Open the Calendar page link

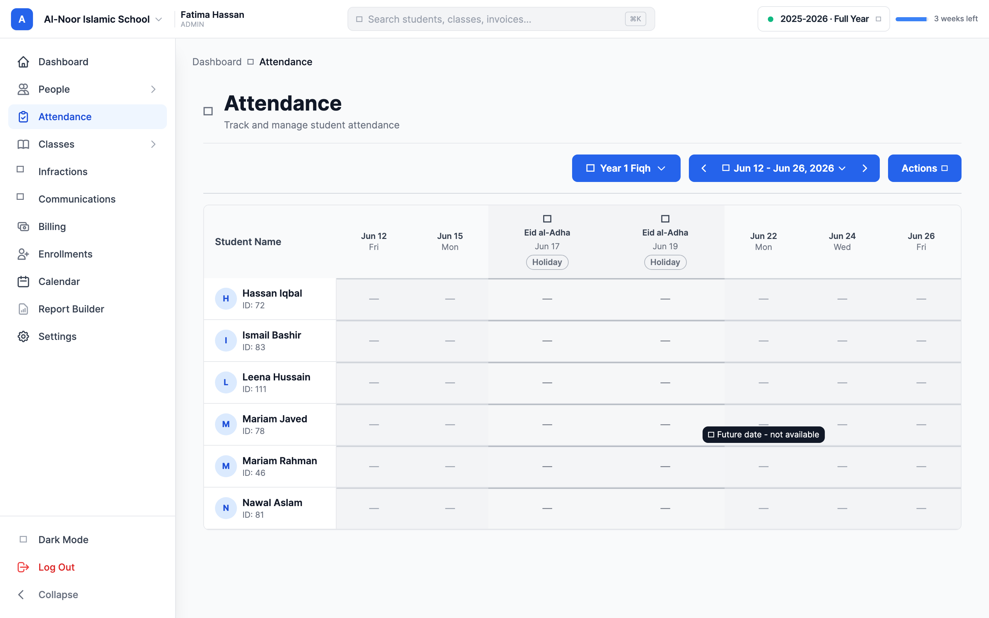[x=88, y=282]
